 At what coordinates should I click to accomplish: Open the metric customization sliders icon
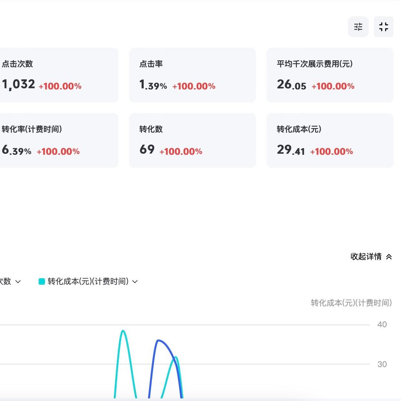tap(358, 27)
